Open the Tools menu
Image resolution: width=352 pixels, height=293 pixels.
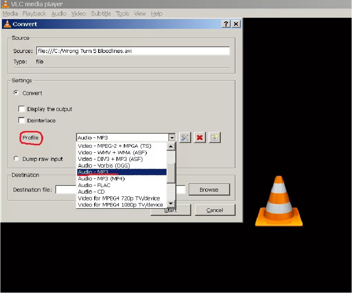[122, 14]
